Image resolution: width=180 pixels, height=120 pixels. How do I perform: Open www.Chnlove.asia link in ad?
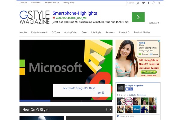pyautogui.click(x=148, y=76)
